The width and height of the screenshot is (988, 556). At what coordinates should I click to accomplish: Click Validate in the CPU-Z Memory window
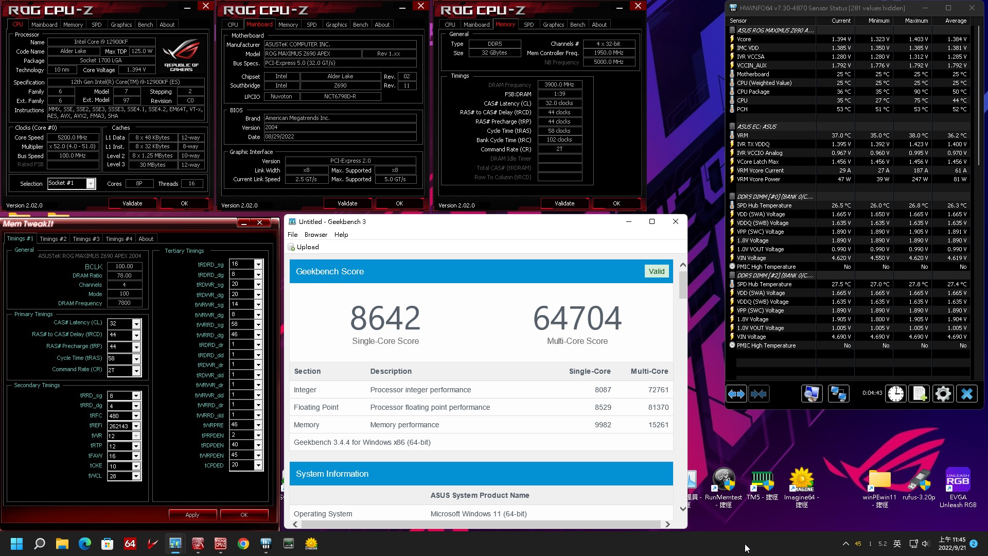[x=564, y=203]
